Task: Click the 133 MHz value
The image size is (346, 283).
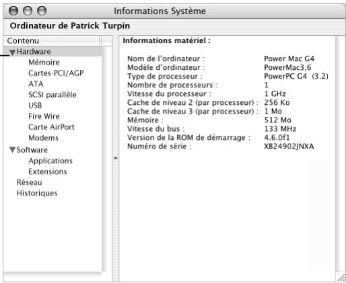Action: tap(280, 129)
